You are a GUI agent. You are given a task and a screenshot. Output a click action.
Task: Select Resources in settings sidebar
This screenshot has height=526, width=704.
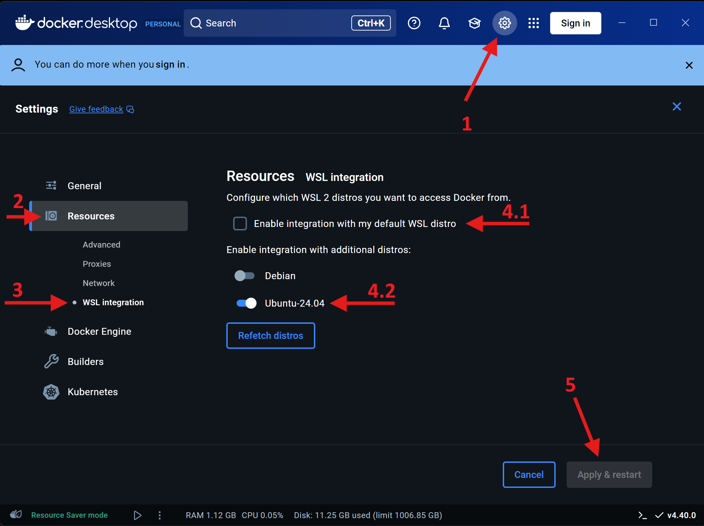[x=109, y=216]
